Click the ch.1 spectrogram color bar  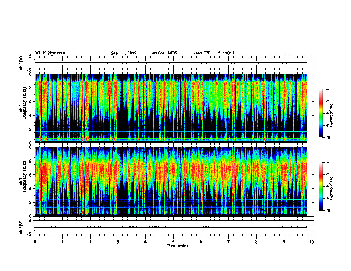coord(320,113)
